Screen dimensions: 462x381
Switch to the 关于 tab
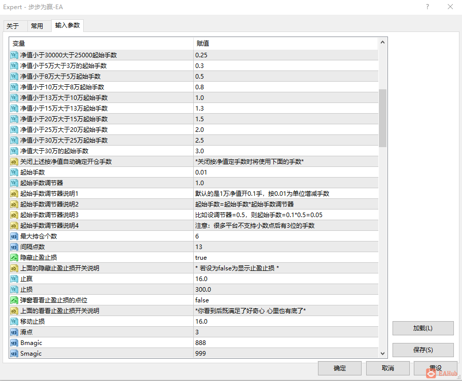[13, 26]
